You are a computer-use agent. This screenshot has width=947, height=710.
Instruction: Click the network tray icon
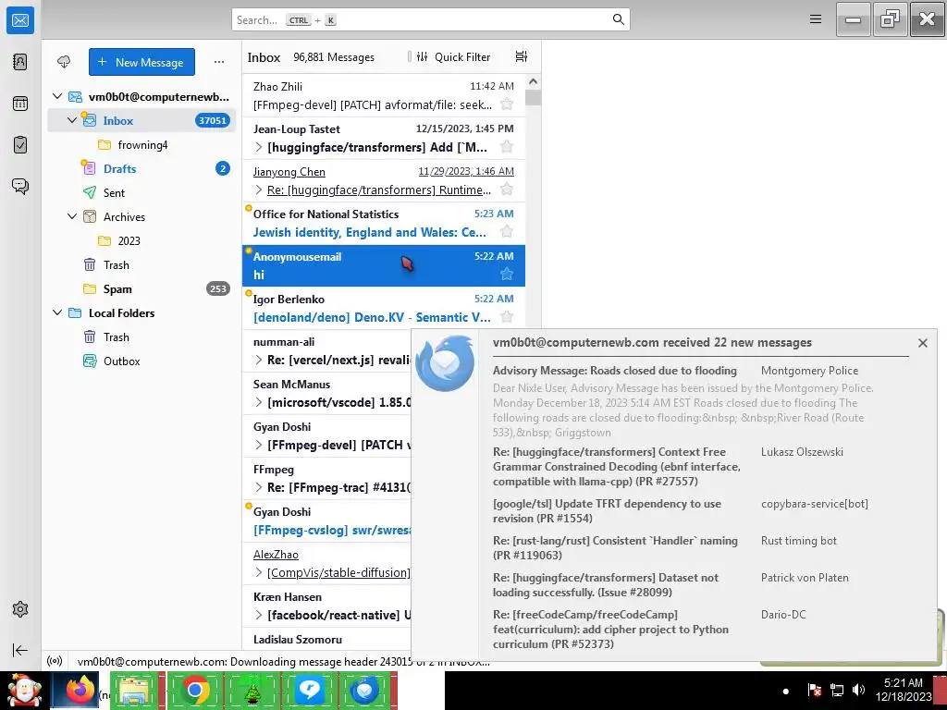[x=836, y=690]
